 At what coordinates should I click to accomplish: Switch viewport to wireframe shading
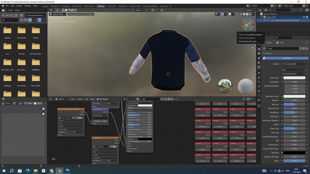tap(241, 14)
